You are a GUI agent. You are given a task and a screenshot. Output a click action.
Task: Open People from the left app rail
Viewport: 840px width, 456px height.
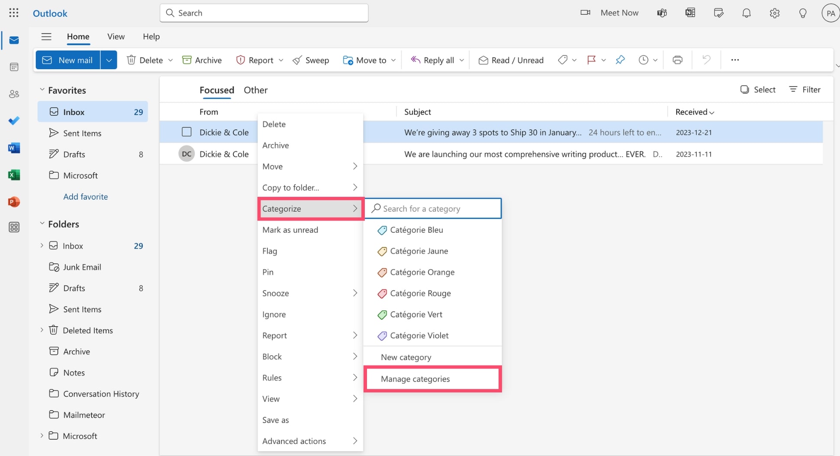14,94
